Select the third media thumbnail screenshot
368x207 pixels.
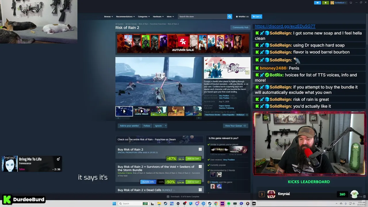(x=159, y=111)
